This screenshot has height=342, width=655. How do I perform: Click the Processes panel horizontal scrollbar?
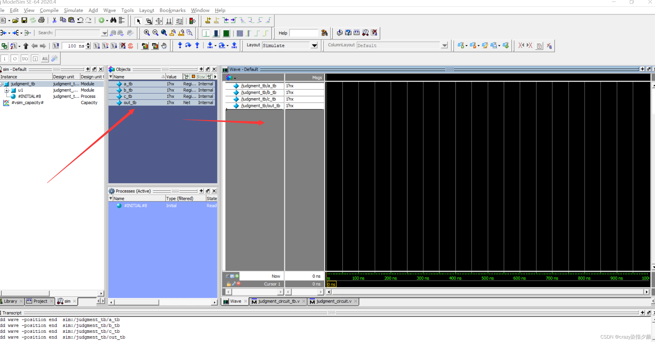point(163,302)
